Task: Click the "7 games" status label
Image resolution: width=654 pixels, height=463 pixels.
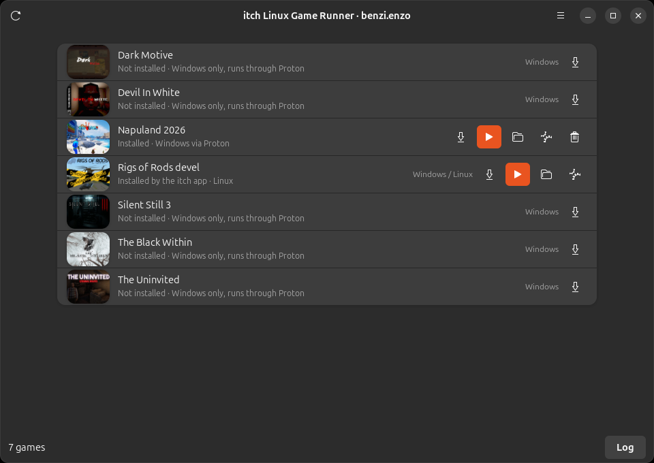Action: click(x=27, y=447)
